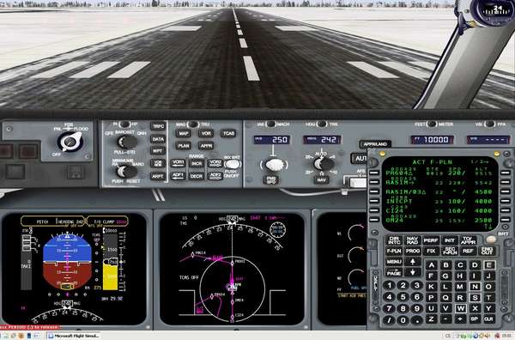Click the CLR key on FMS keypad
The height and width of the screenshot is (340, 515).
pyautogui.click(x=489, y=319)
